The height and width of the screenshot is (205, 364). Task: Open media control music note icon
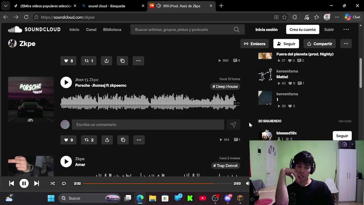point(307,17)
